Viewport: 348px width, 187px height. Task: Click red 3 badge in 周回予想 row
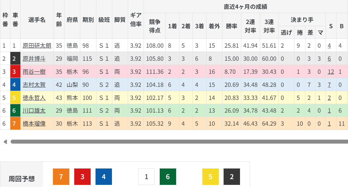(x=82, y=177)
